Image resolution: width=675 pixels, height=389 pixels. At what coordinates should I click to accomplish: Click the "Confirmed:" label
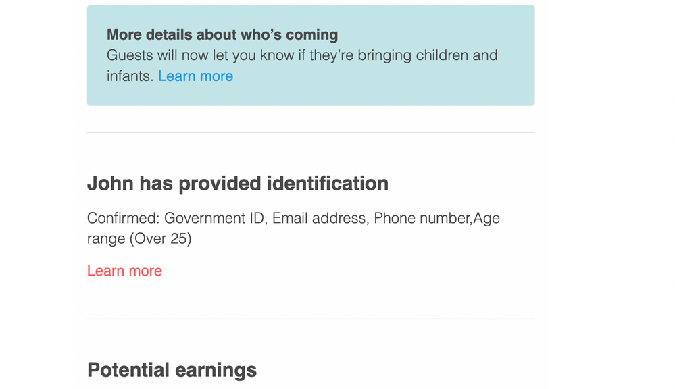tap(123, 218)
